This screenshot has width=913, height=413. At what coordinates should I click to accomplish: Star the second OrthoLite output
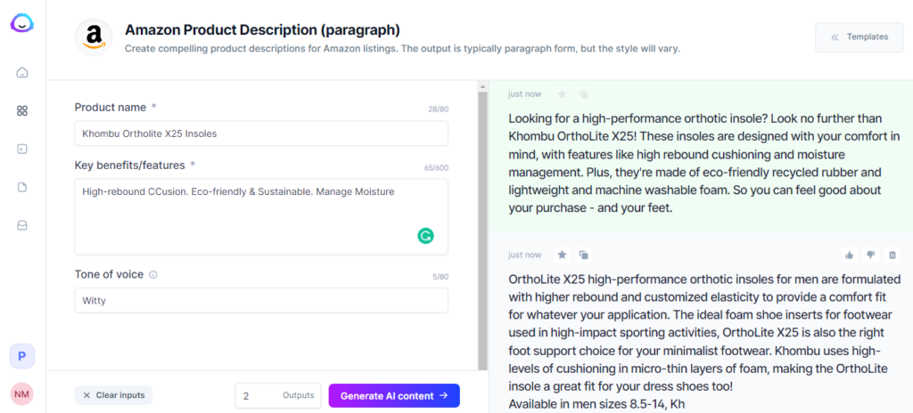(562, 255)
